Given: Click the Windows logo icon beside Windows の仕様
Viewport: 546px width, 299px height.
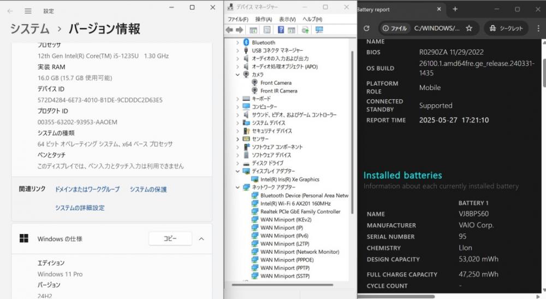Looking at the screenshot, I should [x=23, y=238].
